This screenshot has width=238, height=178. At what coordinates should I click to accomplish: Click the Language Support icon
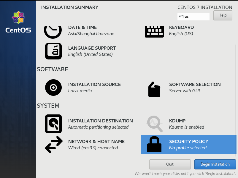(53, 51)
